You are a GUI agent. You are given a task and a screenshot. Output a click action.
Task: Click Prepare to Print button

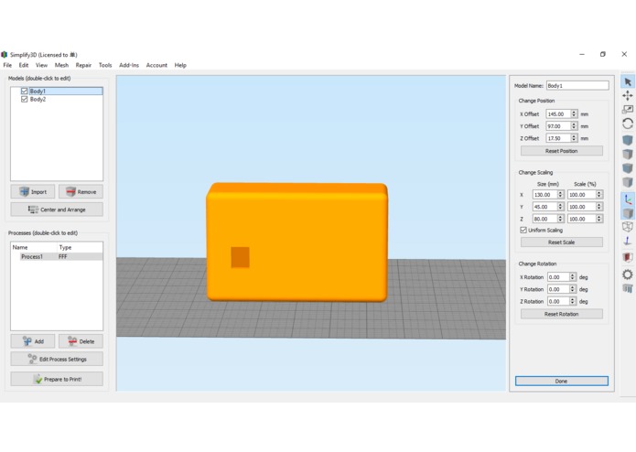click(57, 379)
